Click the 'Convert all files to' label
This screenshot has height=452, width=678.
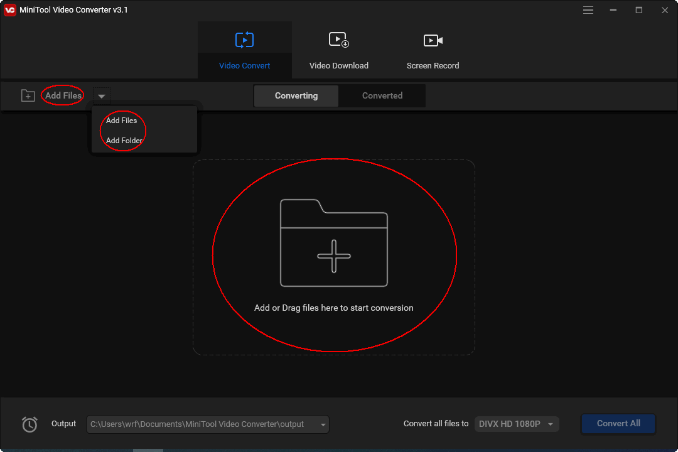(436, 424)
